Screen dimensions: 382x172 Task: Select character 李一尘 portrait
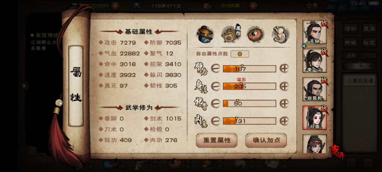314,61
